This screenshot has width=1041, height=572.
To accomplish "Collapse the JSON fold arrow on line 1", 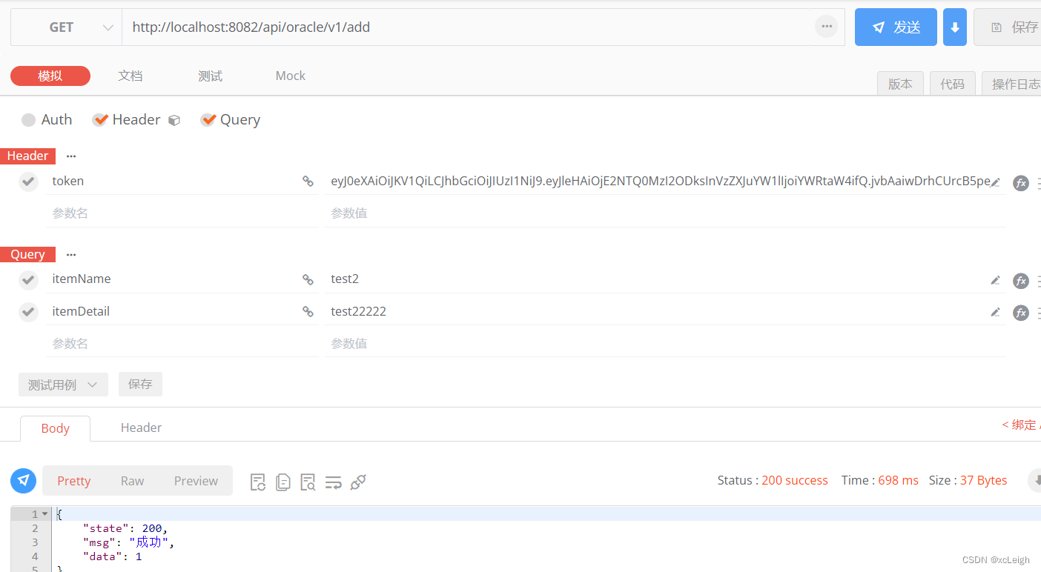I will pyautogui.click(x=44, y=513).
